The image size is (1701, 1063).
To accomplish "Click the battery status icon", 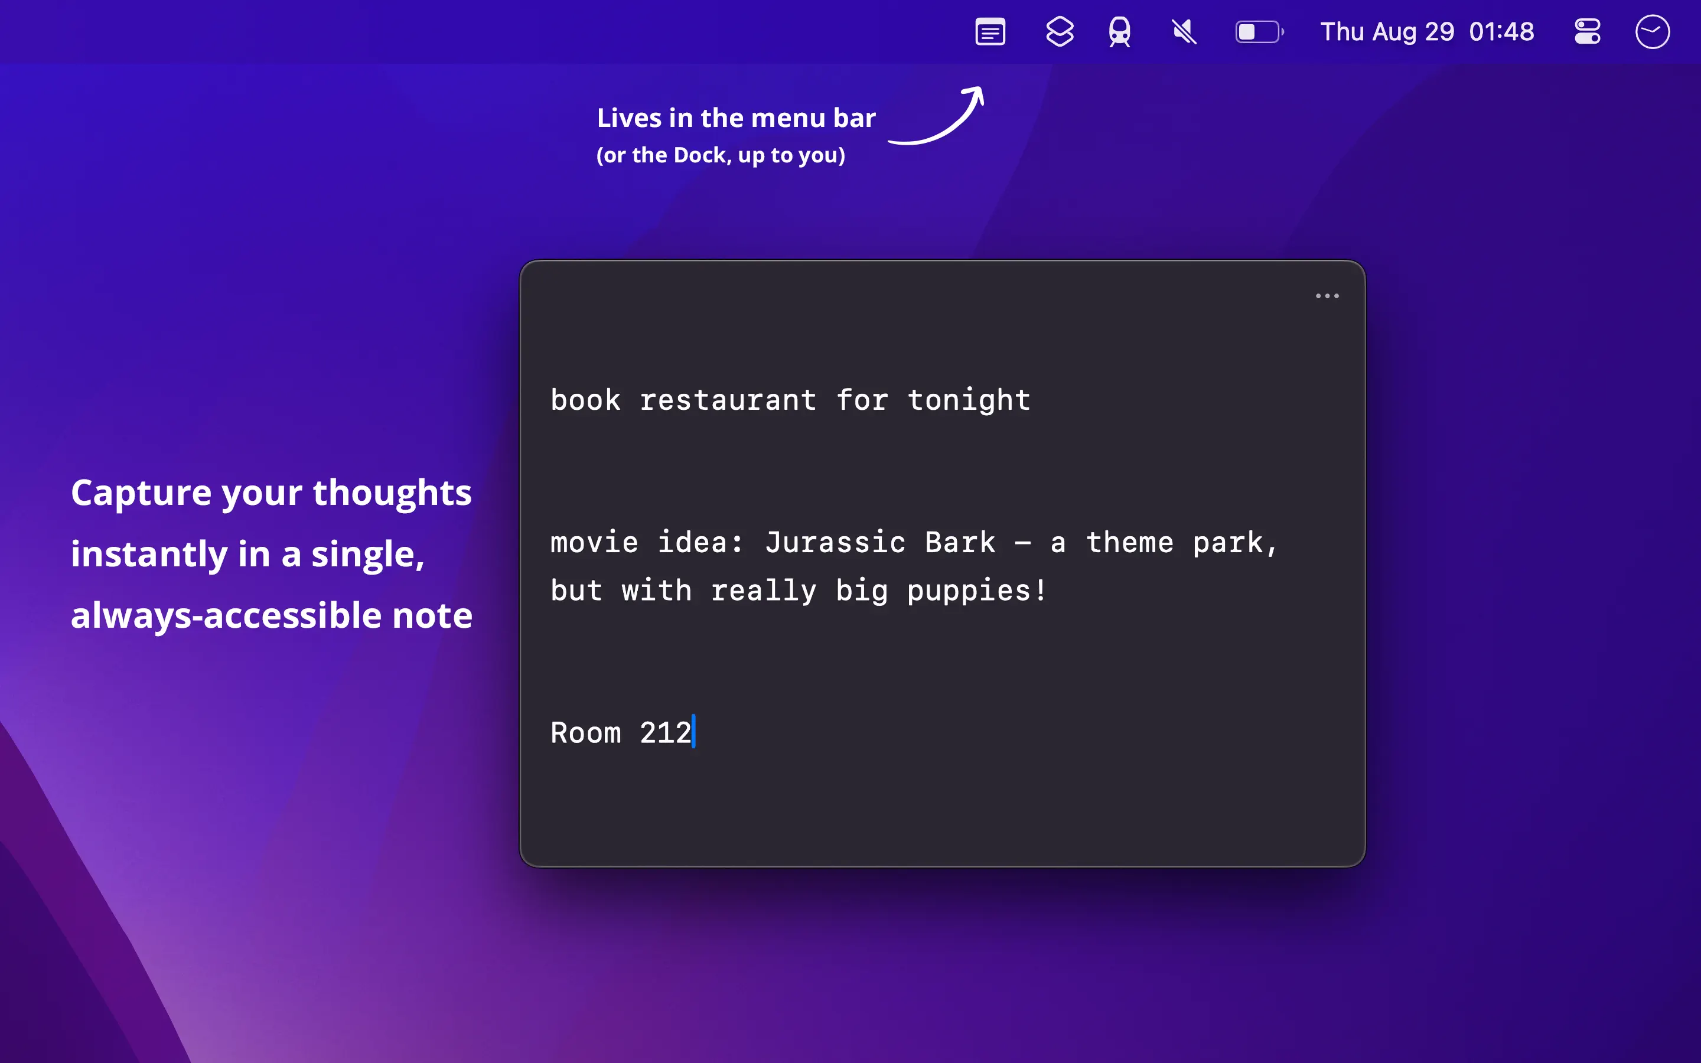I will pyautogui.click(x=1258, y=32).
